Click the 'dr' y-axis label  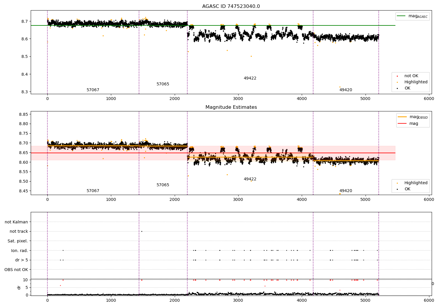pyautogui.click(x=19, y=287)
